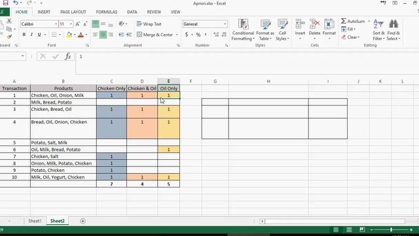Toggle Align Right
This screenshot has height=236, width=419.
point(111,35)
